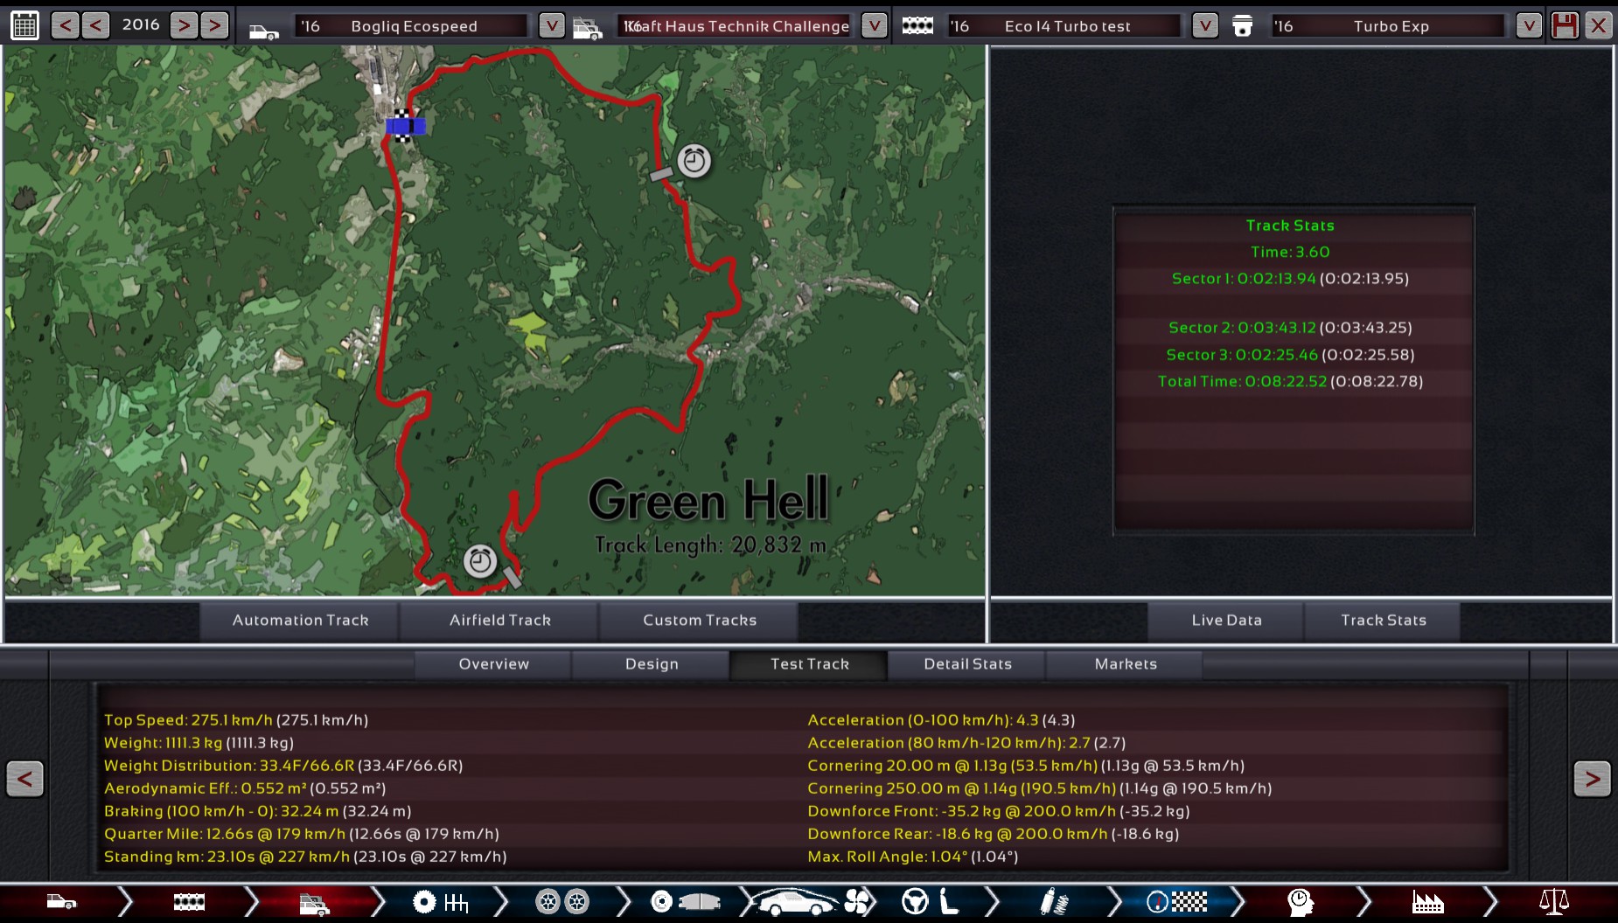Save the design with the floppy disk icon
The width and height of the screenshot is (1618, 923).
(x=1565, y=25)
